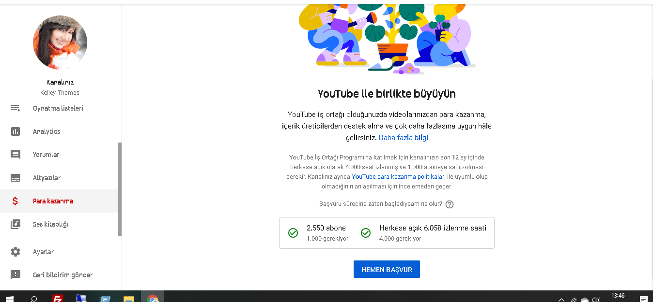The height and width of the screenshot is (302, 653).
Task: Click the sidebar vertical scrollbar
Action: [x=120, y=189]
